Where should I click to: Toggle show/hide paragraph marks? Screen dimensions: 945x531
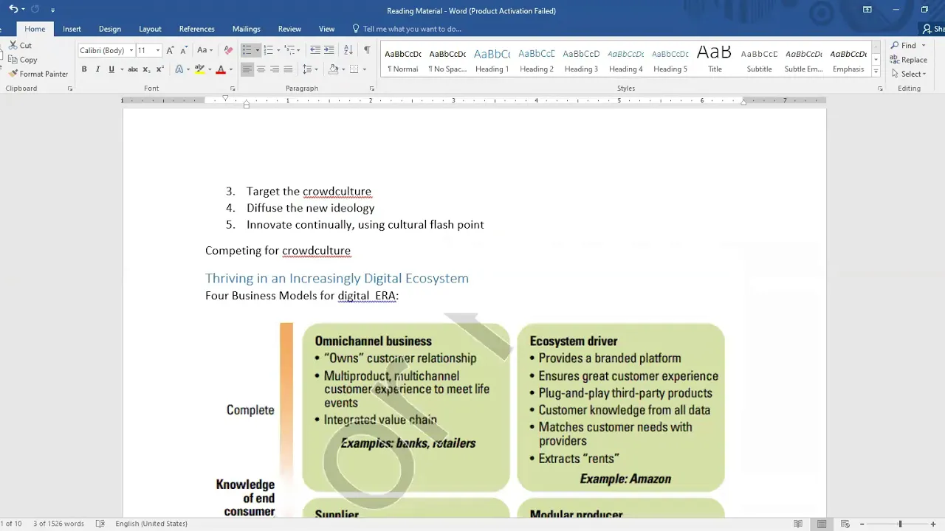click(x=367, y=50)
